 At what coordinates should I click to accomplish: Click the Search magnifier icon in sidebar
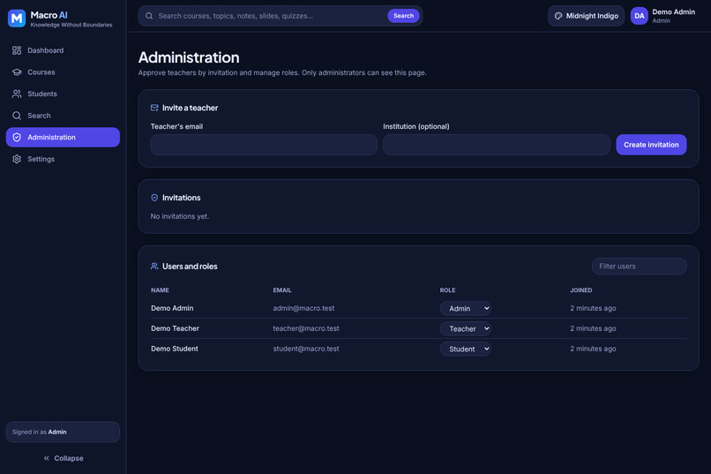17,116
